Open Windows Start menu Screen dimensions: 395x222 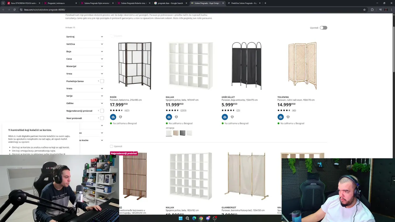pos(181,218)
